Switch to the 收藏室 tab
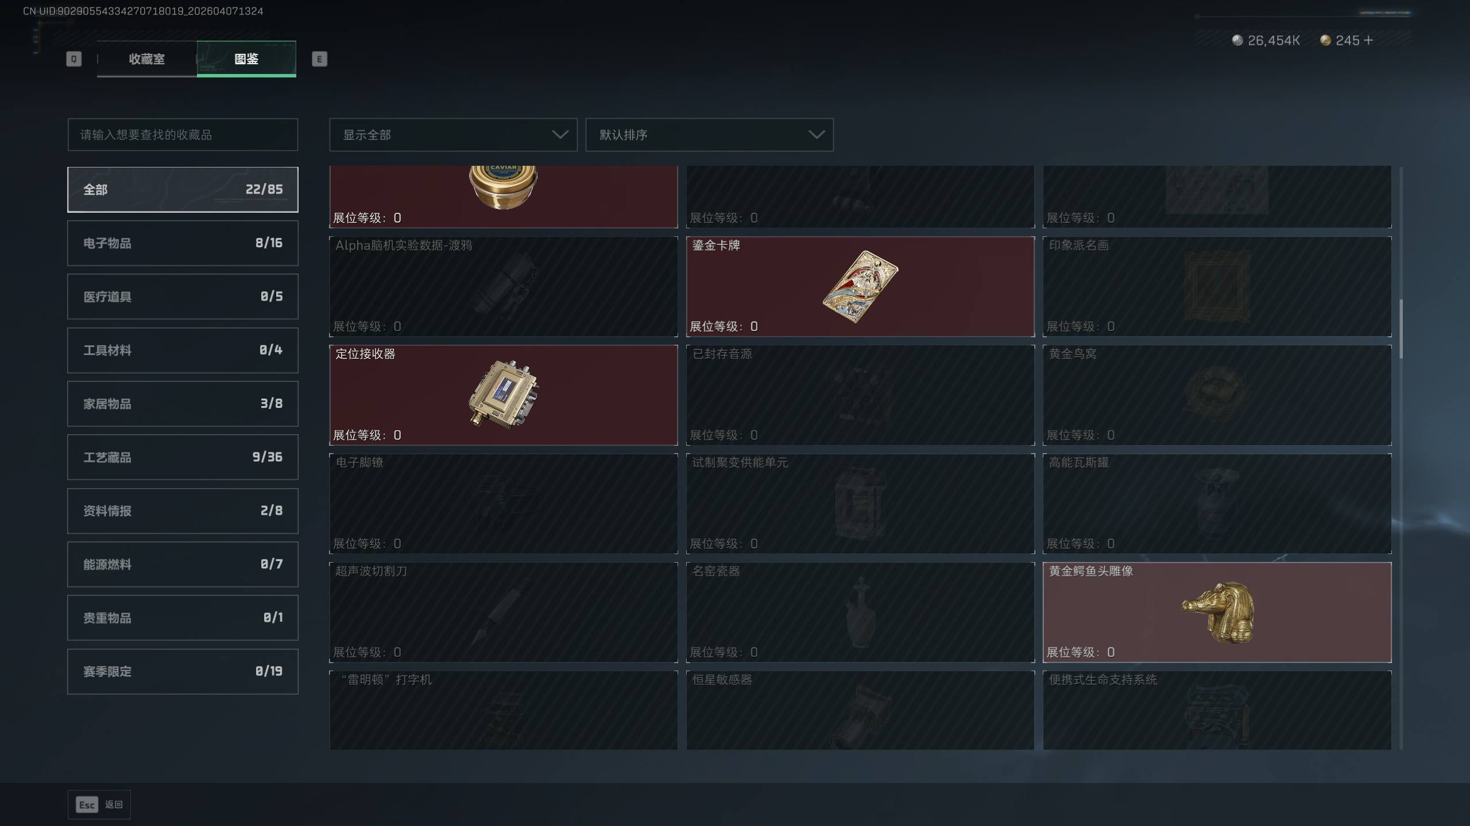 pos(147,59)
